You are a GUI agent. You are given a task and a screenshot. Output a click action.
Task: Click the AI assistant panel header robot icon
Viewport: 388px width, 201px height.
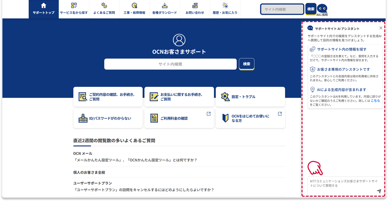click(x=310, y=28)
